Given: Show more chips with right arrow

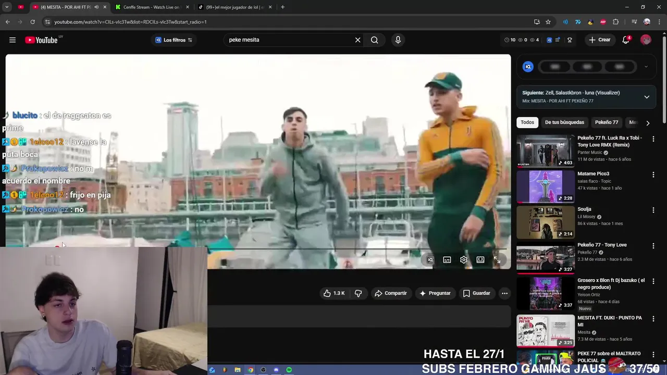Looking at the screenshot, I should point(648,123).
